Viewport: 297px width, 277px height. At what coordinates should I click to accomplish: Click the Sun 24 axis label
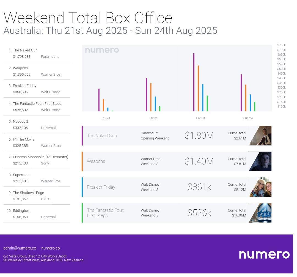[x=248, y=118]
